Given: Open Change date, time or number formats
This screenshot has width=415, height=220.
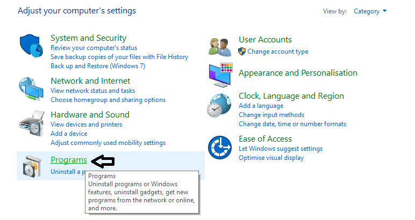Looking at the screenshot, I should pyautogui.click(x=292, y=124).
